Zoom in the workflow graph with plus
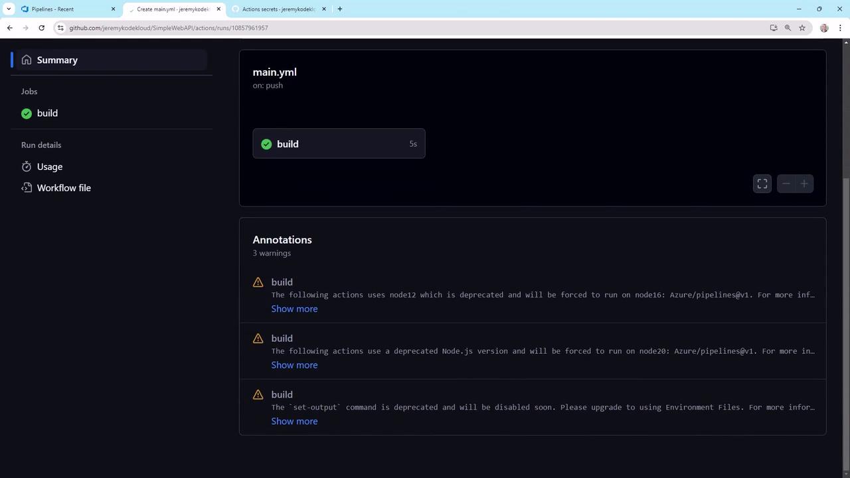The width and height of the screenshot is (850, 478). 804,184
